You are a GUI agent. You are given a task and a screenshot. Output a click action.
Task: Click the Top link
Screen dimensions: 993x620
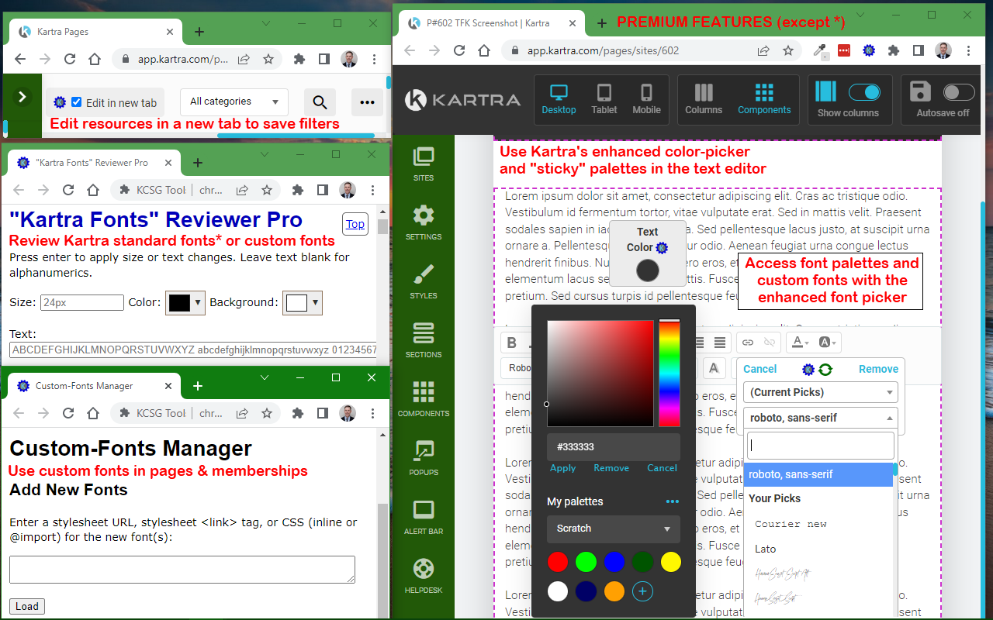[355, 224]
